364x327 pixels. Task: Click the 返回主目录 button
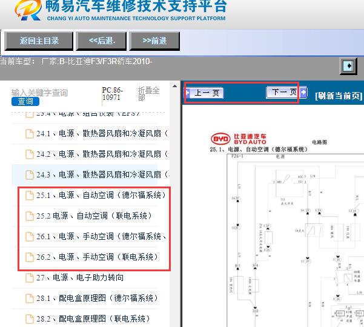39,41
